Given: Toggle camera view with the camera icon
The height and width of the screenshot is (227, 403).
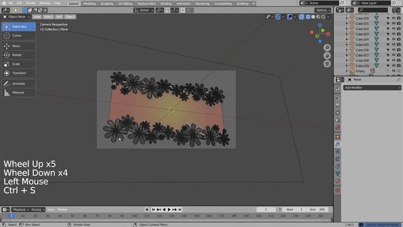Looking at the screenshot, I should tap(327, 64).
